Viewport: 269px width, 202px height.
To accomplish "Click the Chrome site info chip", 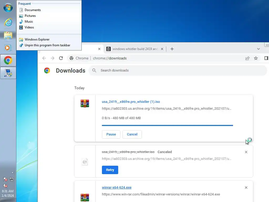I will click(79, 58).
